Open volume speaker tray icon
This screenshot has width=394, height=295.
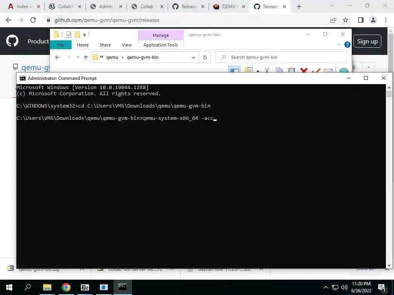pos(344,287)
